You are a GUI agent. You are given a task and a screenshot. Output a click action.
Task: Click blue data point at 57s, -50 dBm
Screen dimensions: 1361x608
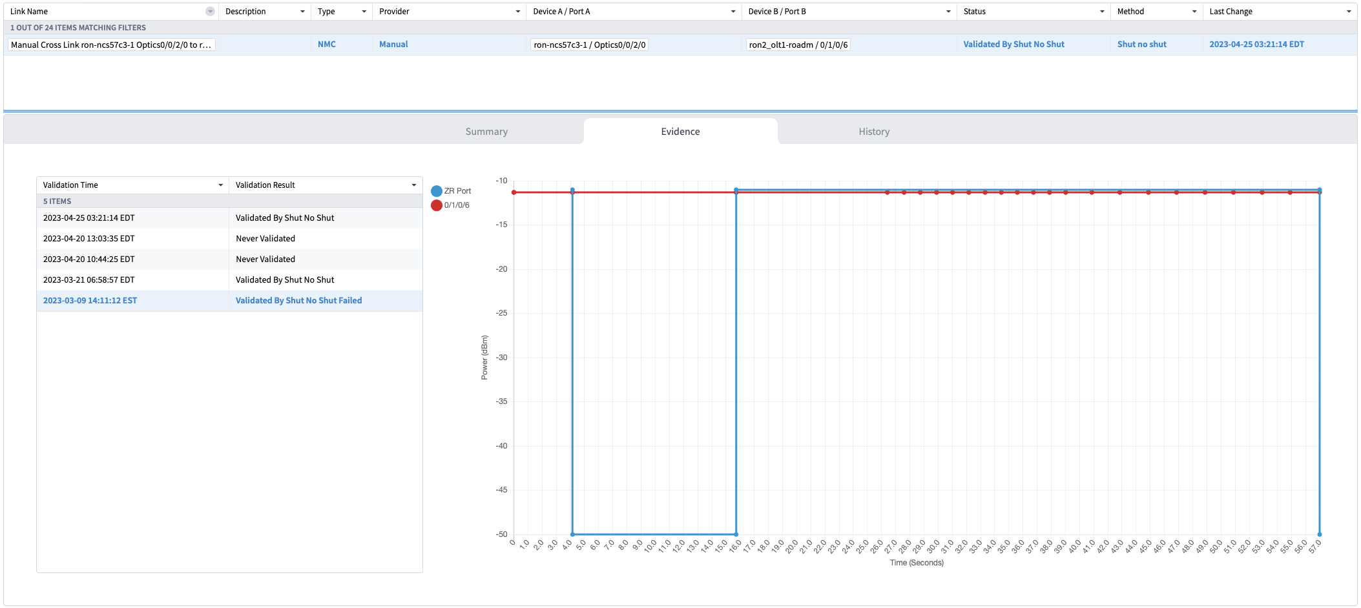click(1320, 534)
